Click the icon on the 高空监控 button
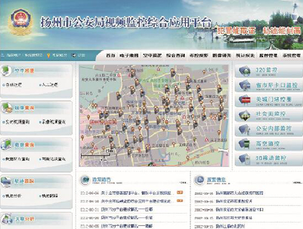 245,144
